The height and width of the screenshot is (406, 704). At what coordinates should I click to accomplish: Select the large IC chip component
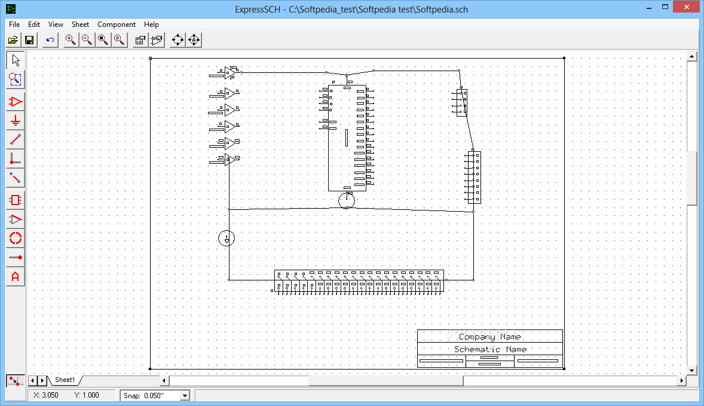pos(347,138)
